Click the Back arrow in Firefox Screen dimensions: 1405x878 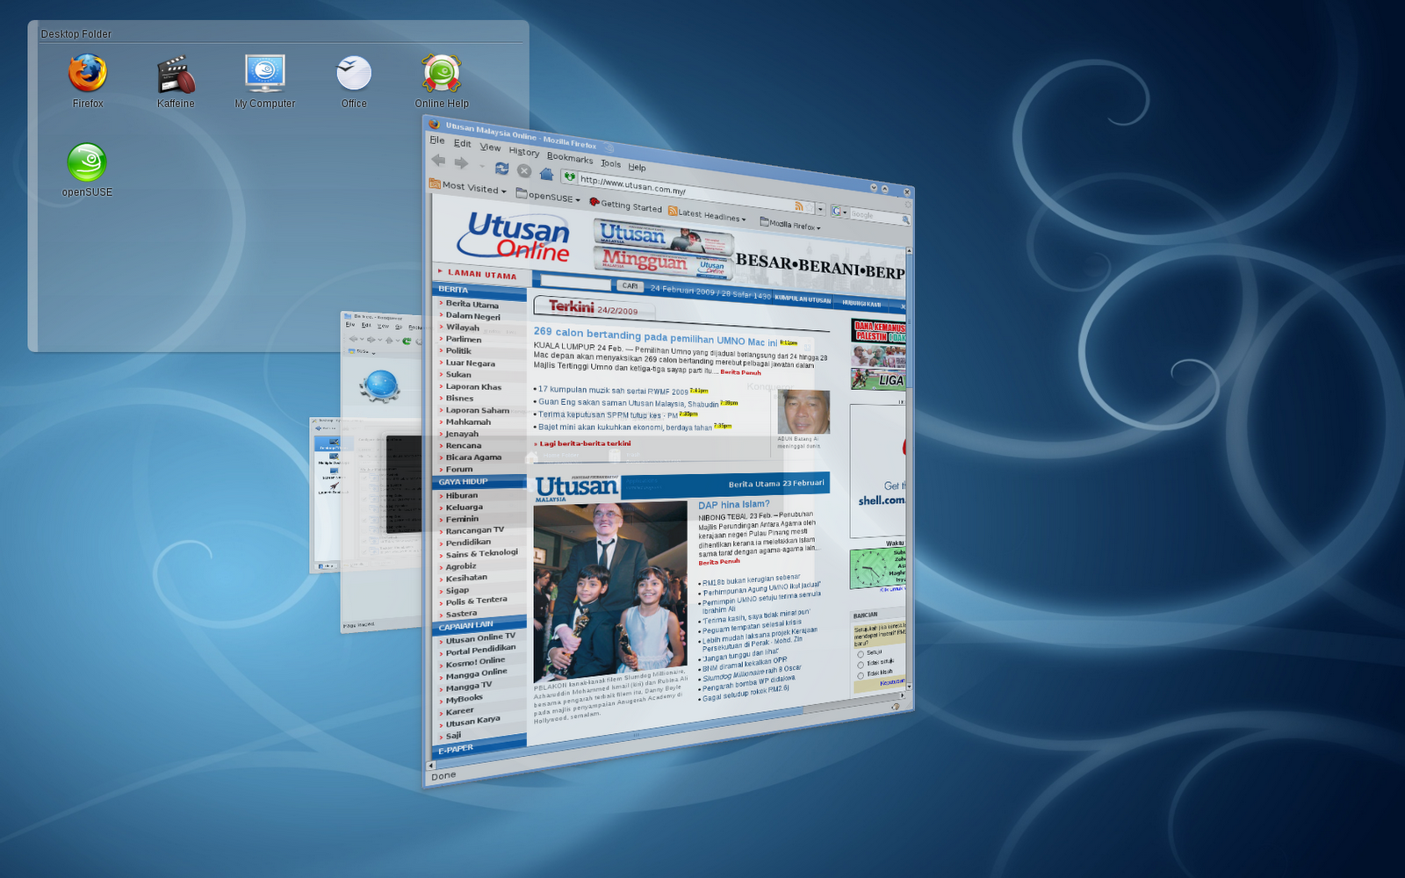[438, 160]
